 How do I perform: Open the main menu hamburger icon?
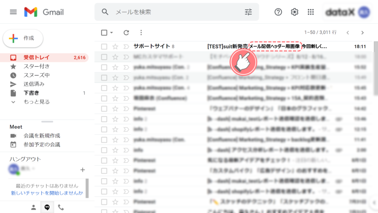click(x=13, y=12)
